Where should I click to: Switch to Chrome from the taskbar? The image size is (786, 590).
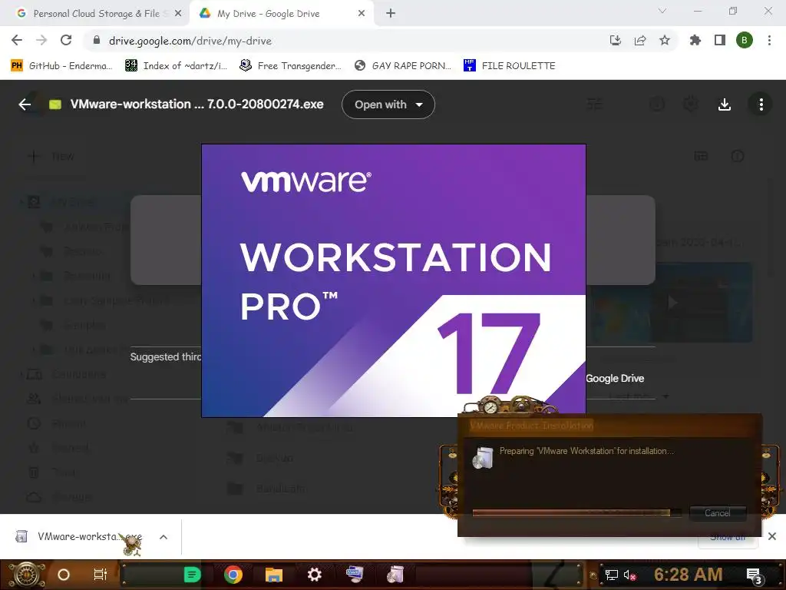point(233,575)
